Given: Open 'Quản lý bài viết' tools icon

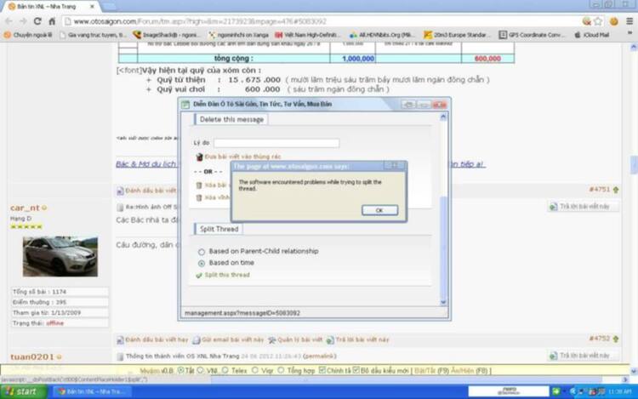Looking at the screenshot, I should tap(272, 339).
